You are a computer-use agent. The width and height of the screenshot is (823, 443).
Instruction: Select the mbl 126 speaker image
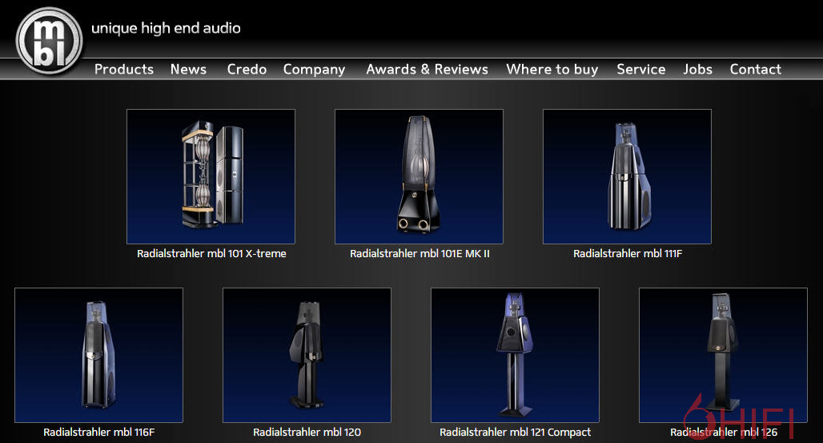(x=723, y=355)
